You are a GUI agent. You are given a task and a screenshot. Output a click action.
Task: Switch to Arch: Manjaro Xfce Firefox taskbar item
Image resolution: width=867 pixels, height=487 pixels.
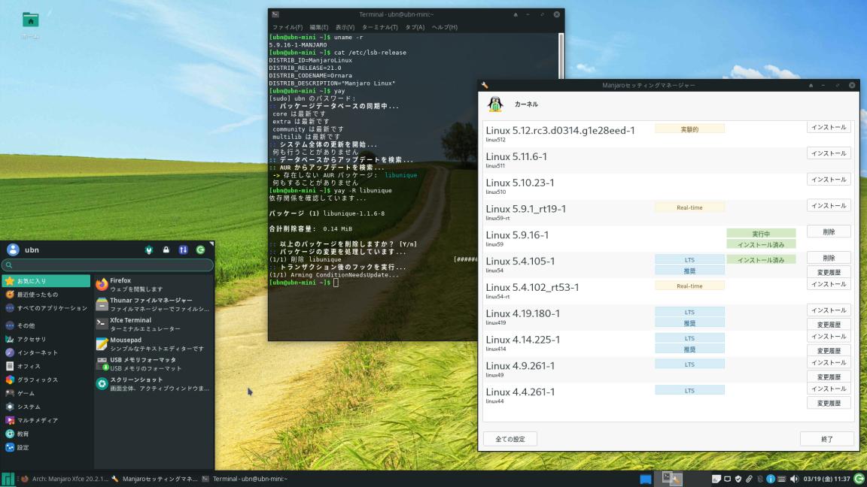point(64,479)
